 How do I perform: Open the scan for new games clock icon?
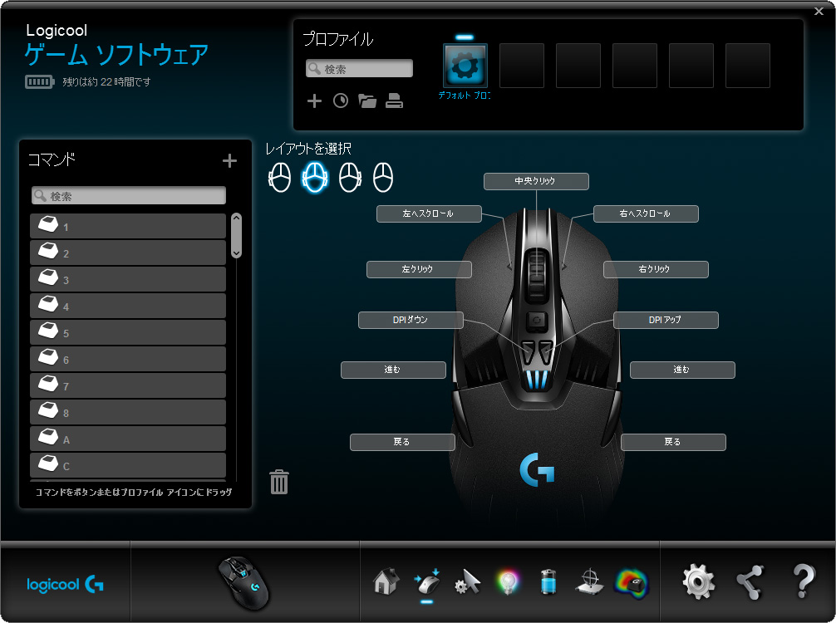(341, 101)
